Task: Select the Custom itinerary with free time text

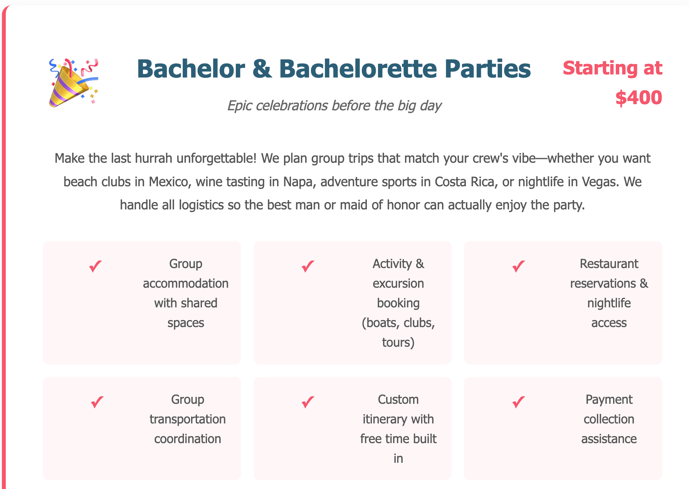Action: (x=398, y=429)
